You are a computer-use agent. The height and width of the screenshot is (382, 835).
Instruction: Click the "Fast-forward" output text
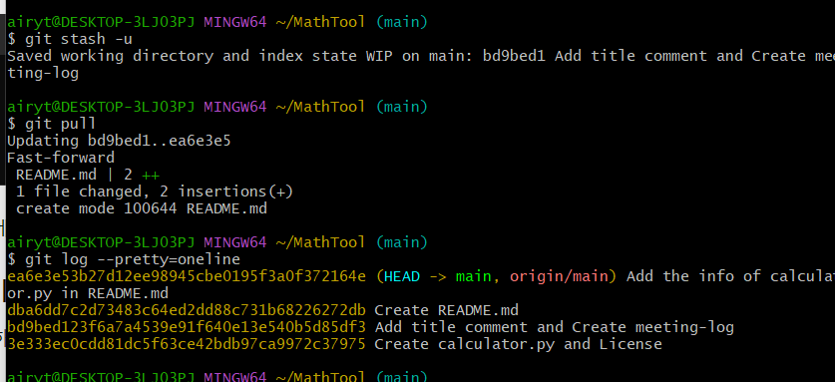61,158
